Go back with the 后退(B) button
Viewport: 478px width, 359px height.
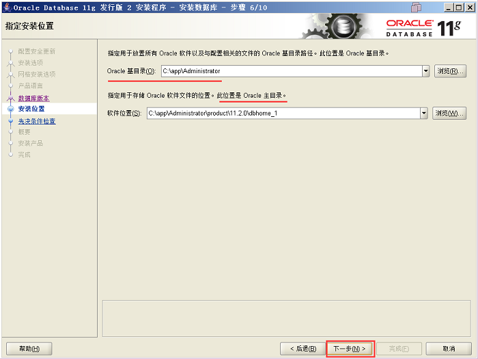point(303,349)
